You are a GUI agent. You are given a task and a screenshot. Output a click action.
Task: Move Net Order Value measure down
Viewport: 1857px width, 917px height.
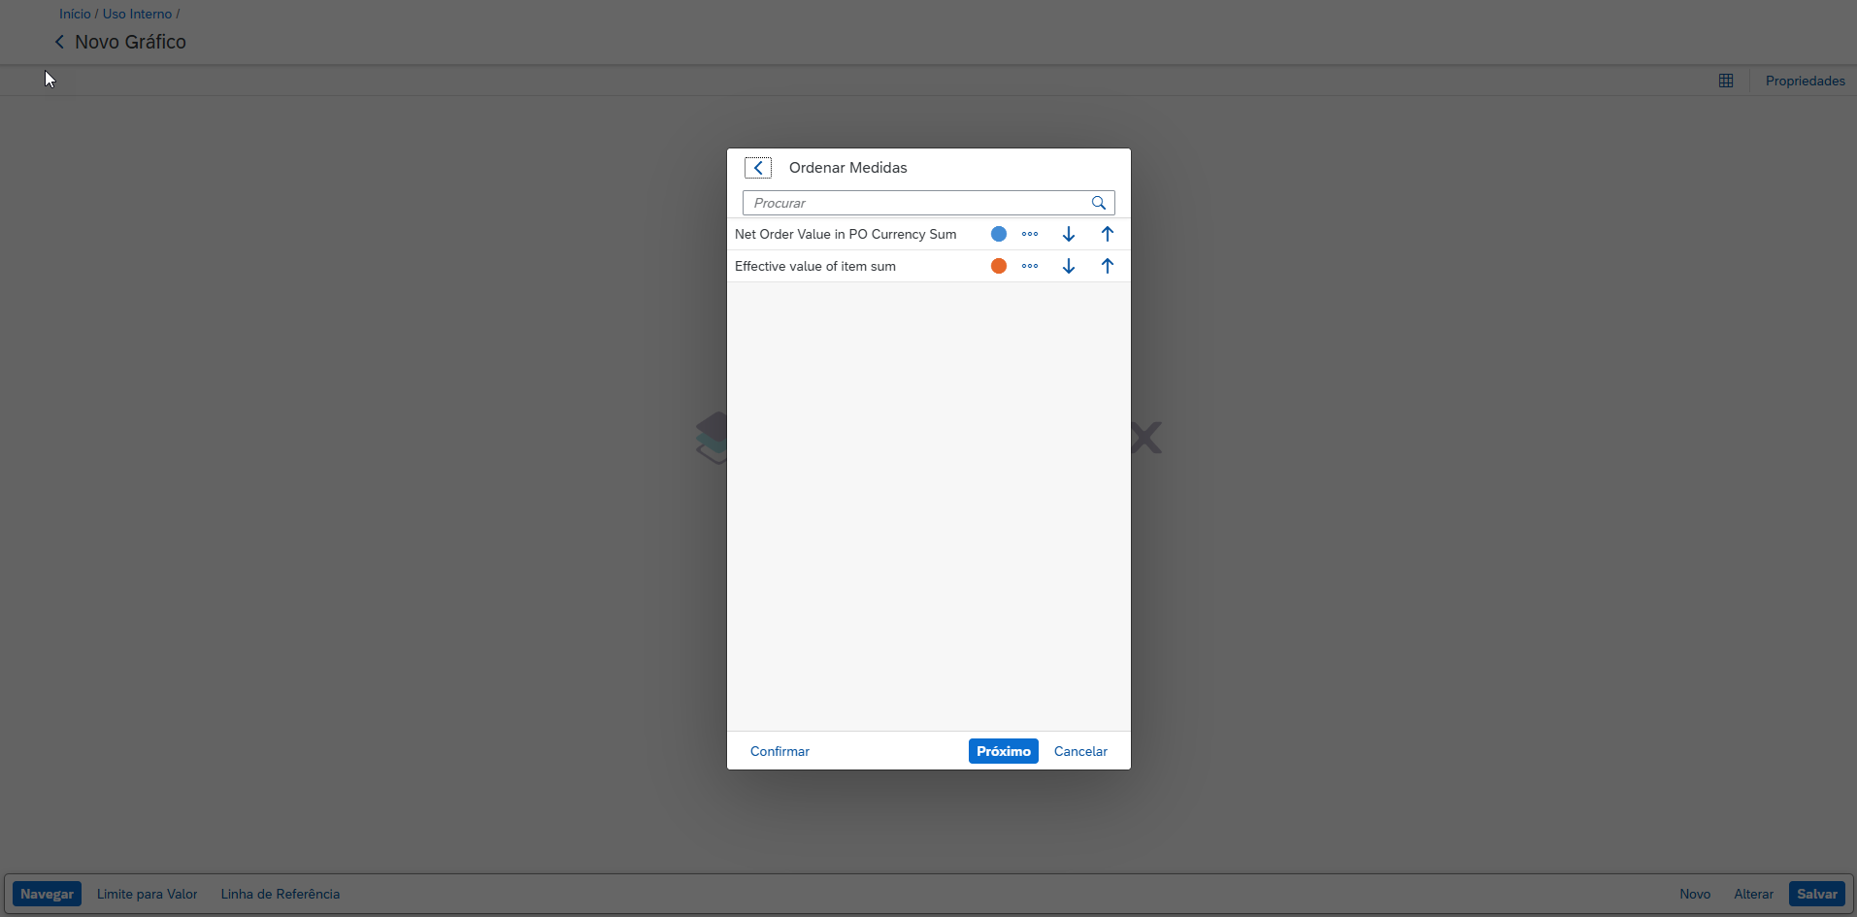(1068, 234)
